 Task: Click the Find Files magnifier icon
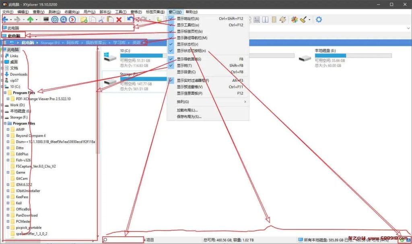pos(64,19)
